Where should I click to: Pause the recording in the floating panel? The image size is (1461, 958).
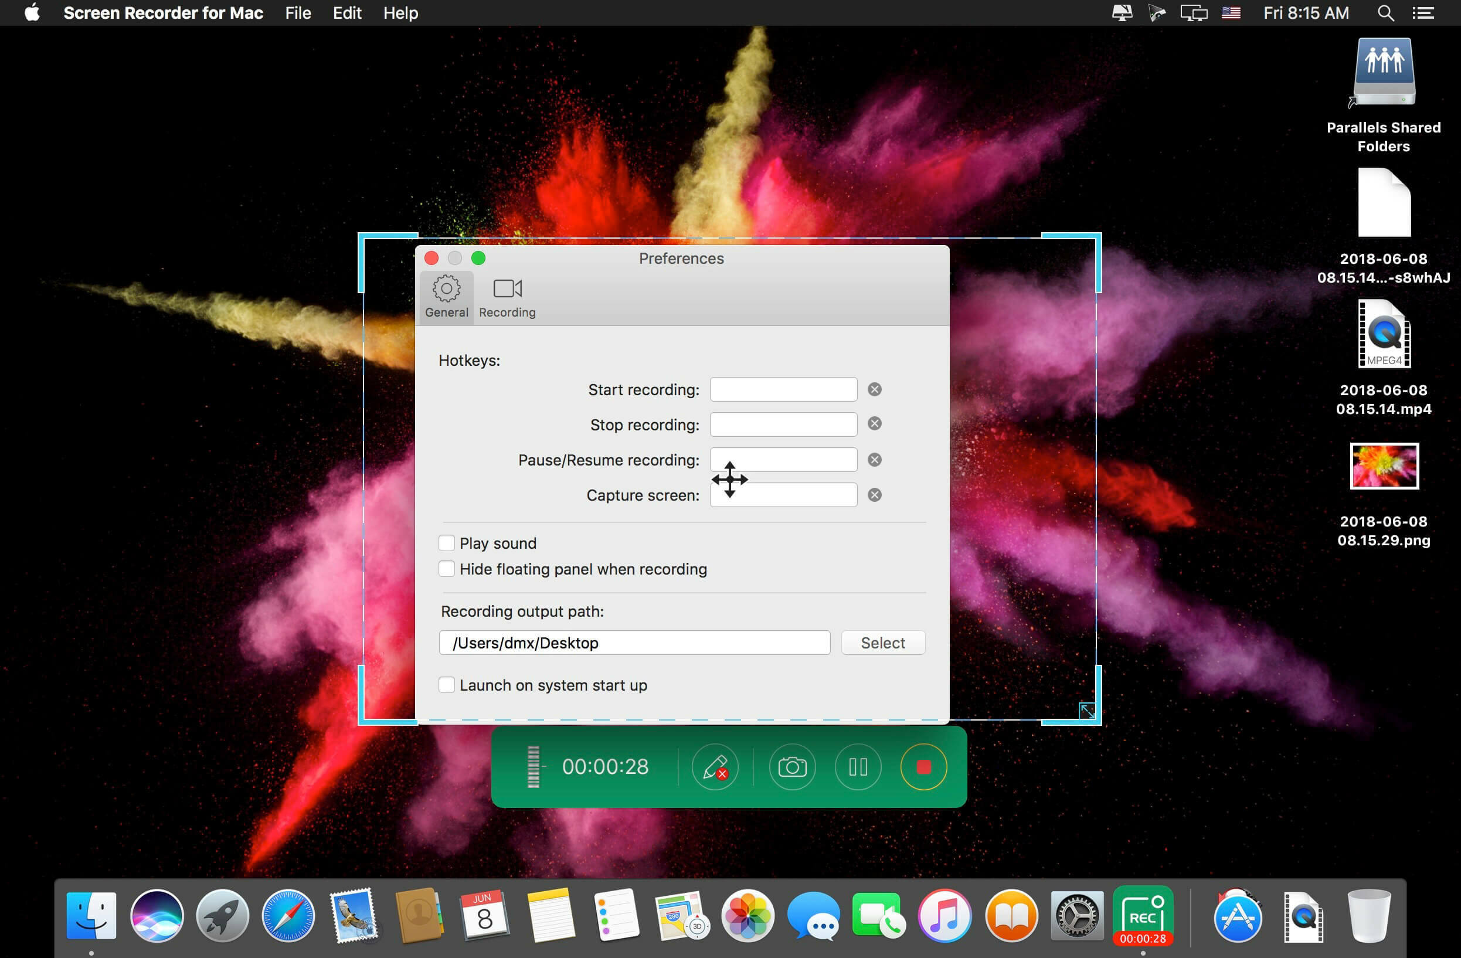tap(858, 766)
